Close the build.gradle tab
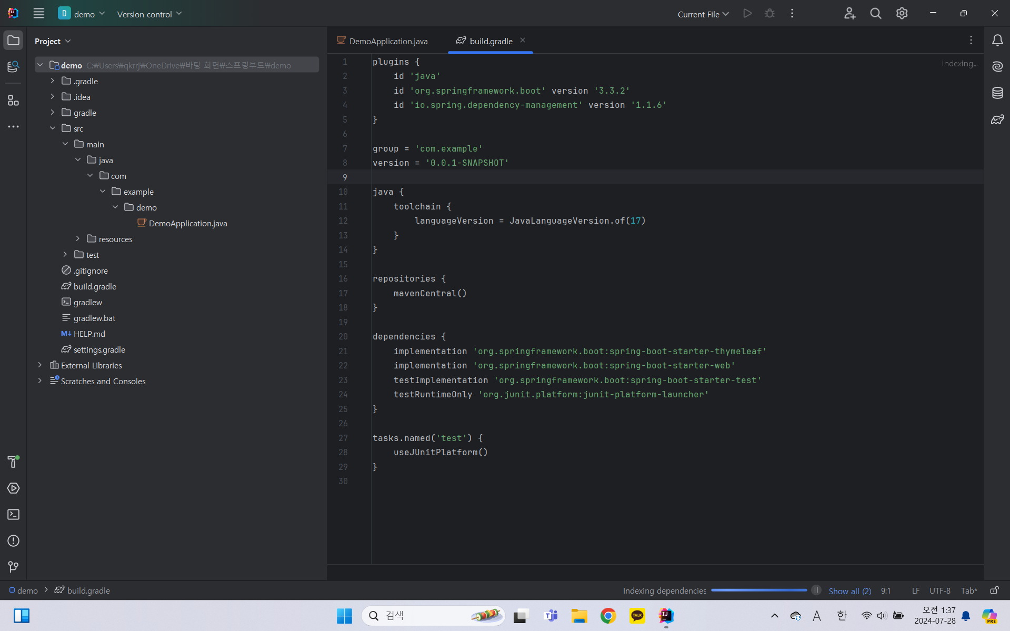 pyautogui.click(x=523, y=41)
